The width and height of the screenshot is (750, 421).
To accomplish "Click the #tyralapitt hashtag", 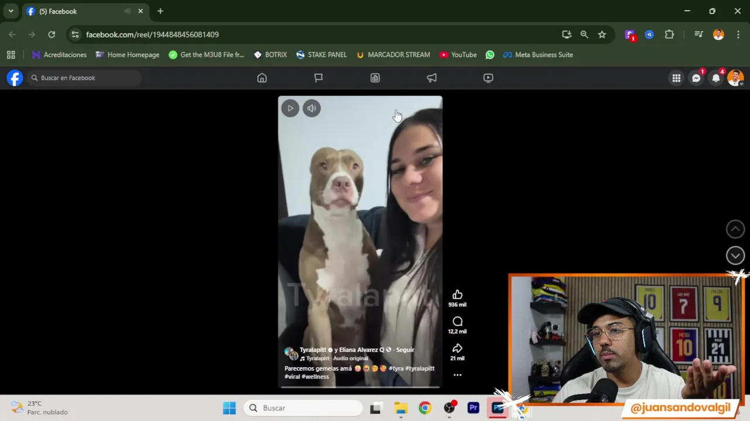I will point(420,368).
